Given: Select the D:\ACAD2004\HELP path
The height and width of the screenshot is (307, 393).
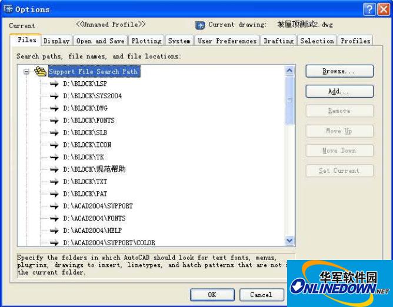Looking at the screenshot, I should [x=92, y=231].
